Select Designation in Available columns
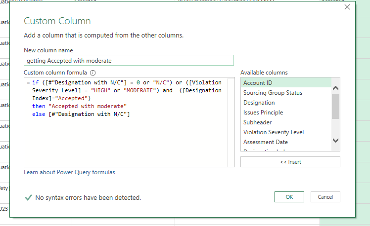 (286, 103)
